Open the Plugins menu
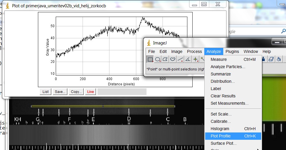Screen dimensions: 286x150 (x=232, y=51)
